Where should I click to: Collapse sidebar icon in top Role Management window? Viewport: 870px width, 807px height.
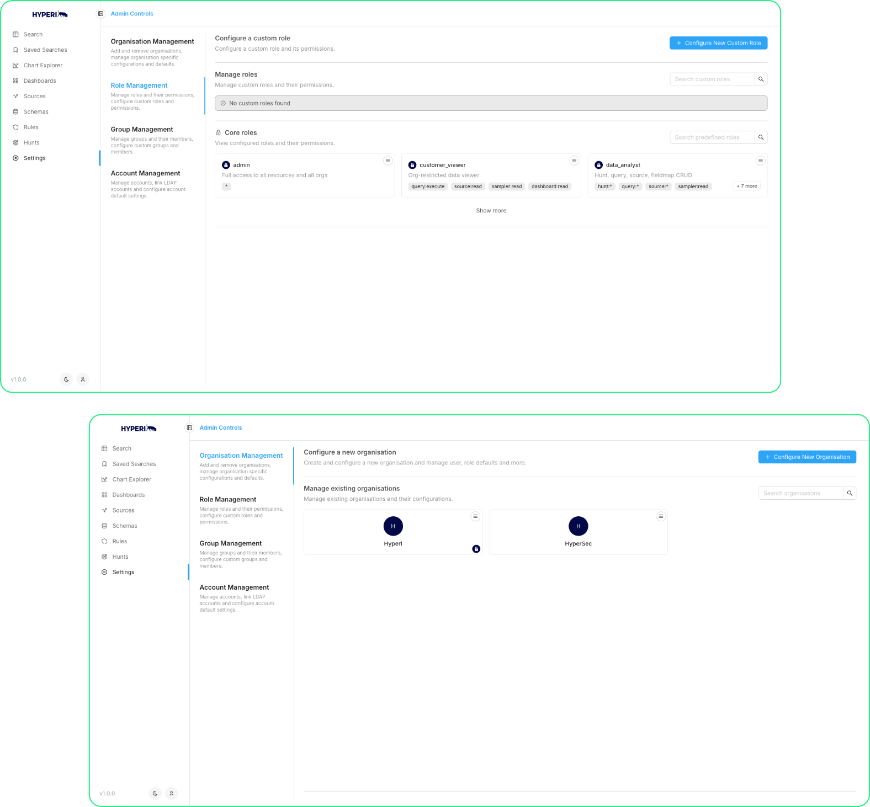[x=100, y=14]
